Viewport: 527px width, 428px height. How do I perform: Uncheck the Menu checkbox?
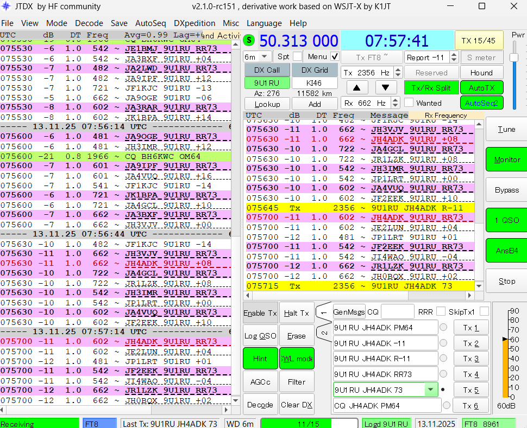[335, 56]
